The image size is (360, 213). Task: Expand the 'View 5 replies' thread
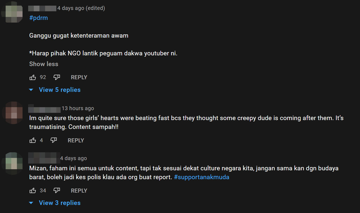[x=59, y=90]
